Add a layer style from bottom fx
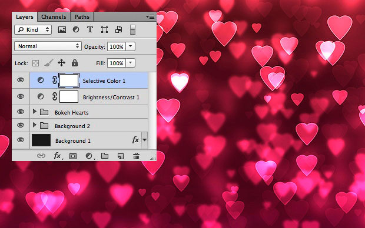 tap(58, 156)
